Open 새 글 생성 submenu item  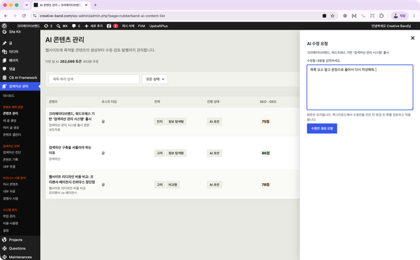click(9, 121)
